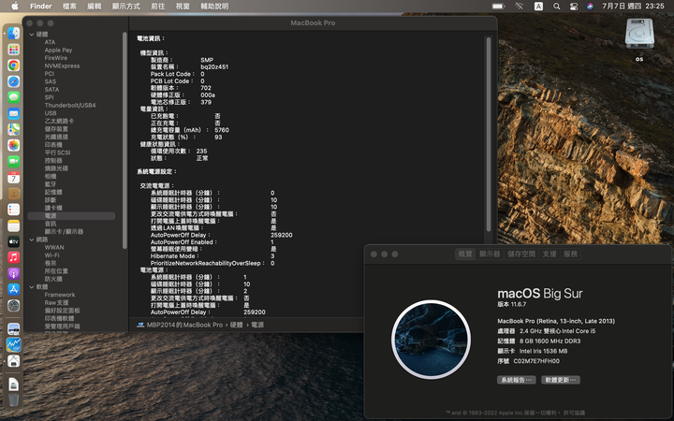Open the 編輯 menu
The image size is (674, 421).
click(95, 6)
